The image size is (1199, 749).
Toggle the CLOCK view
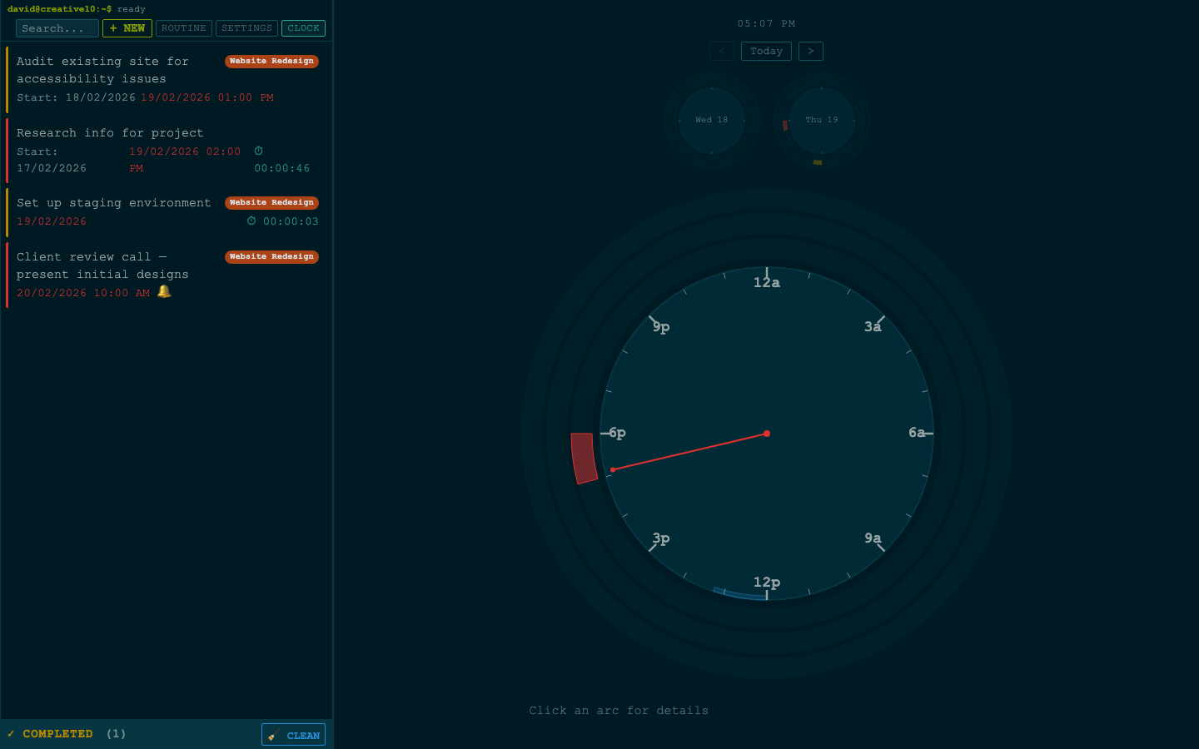click(x=303, y=27)
